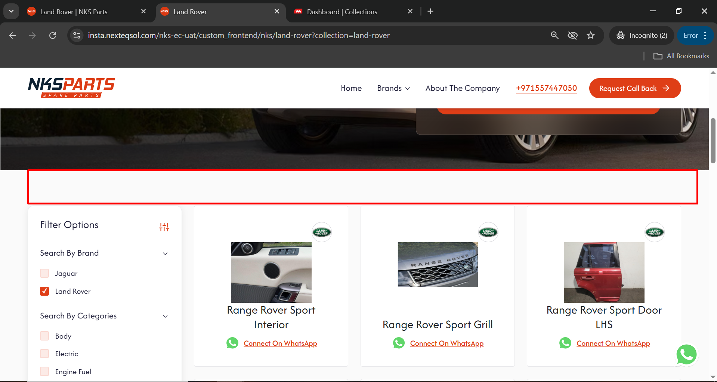Click the page vertical scrollbar thumb
Viewport: 717px width, 382px height.
[713, 141]
